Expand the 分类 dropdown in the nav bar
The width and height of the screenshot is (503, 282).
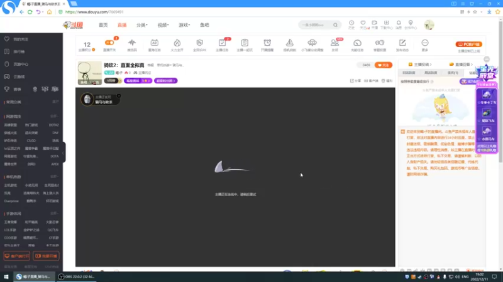point(142,25)
